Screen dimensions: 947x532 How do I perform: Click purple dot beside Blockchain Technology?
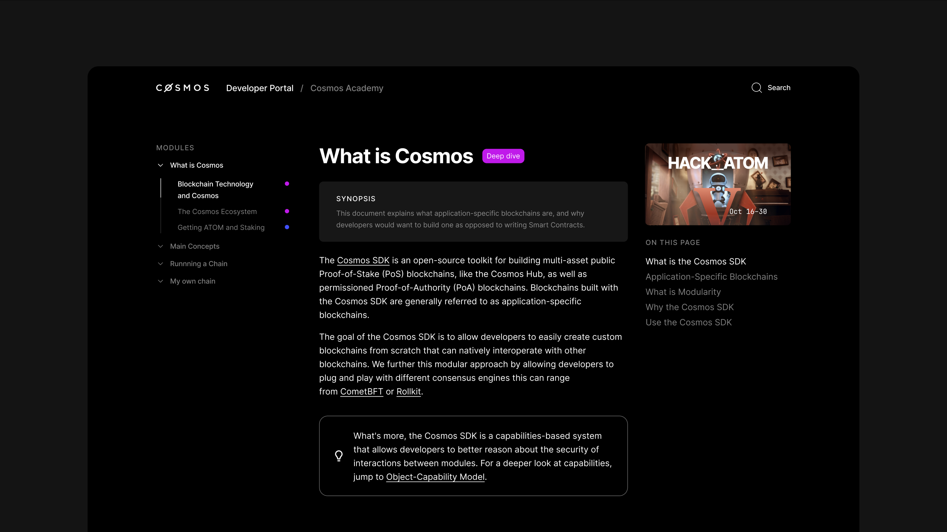pyautogui.click(x=287, y=183)
